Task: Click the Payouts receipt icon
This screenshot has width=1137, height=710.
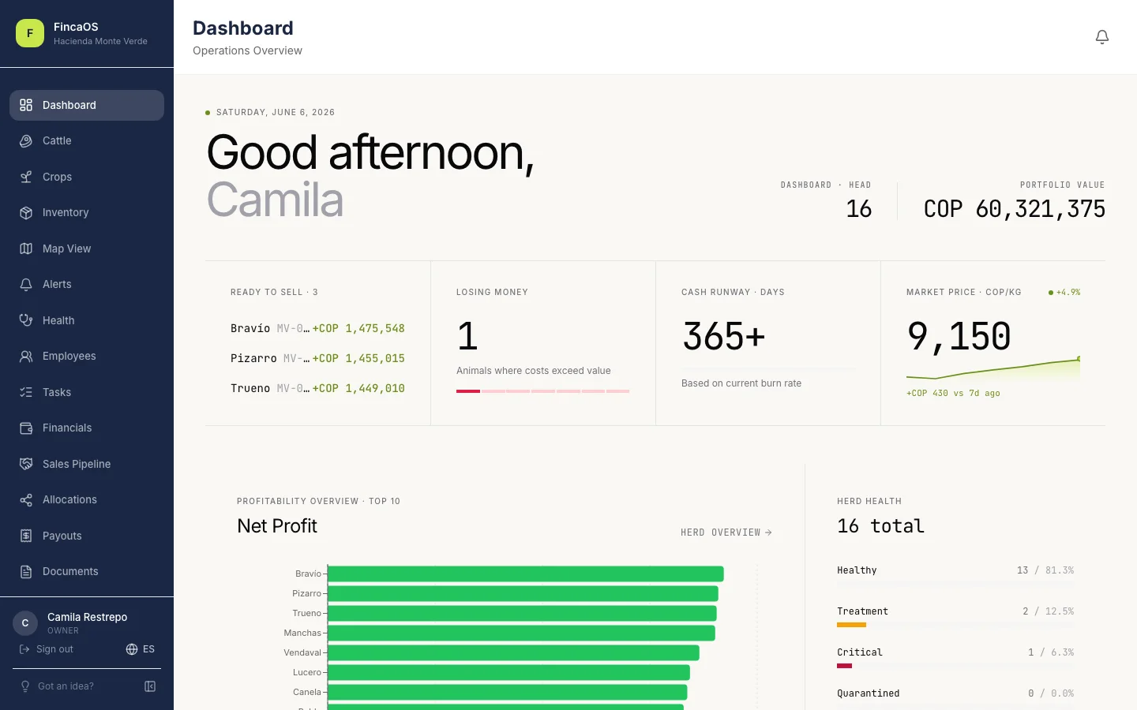Action: (x=26, y=536)
